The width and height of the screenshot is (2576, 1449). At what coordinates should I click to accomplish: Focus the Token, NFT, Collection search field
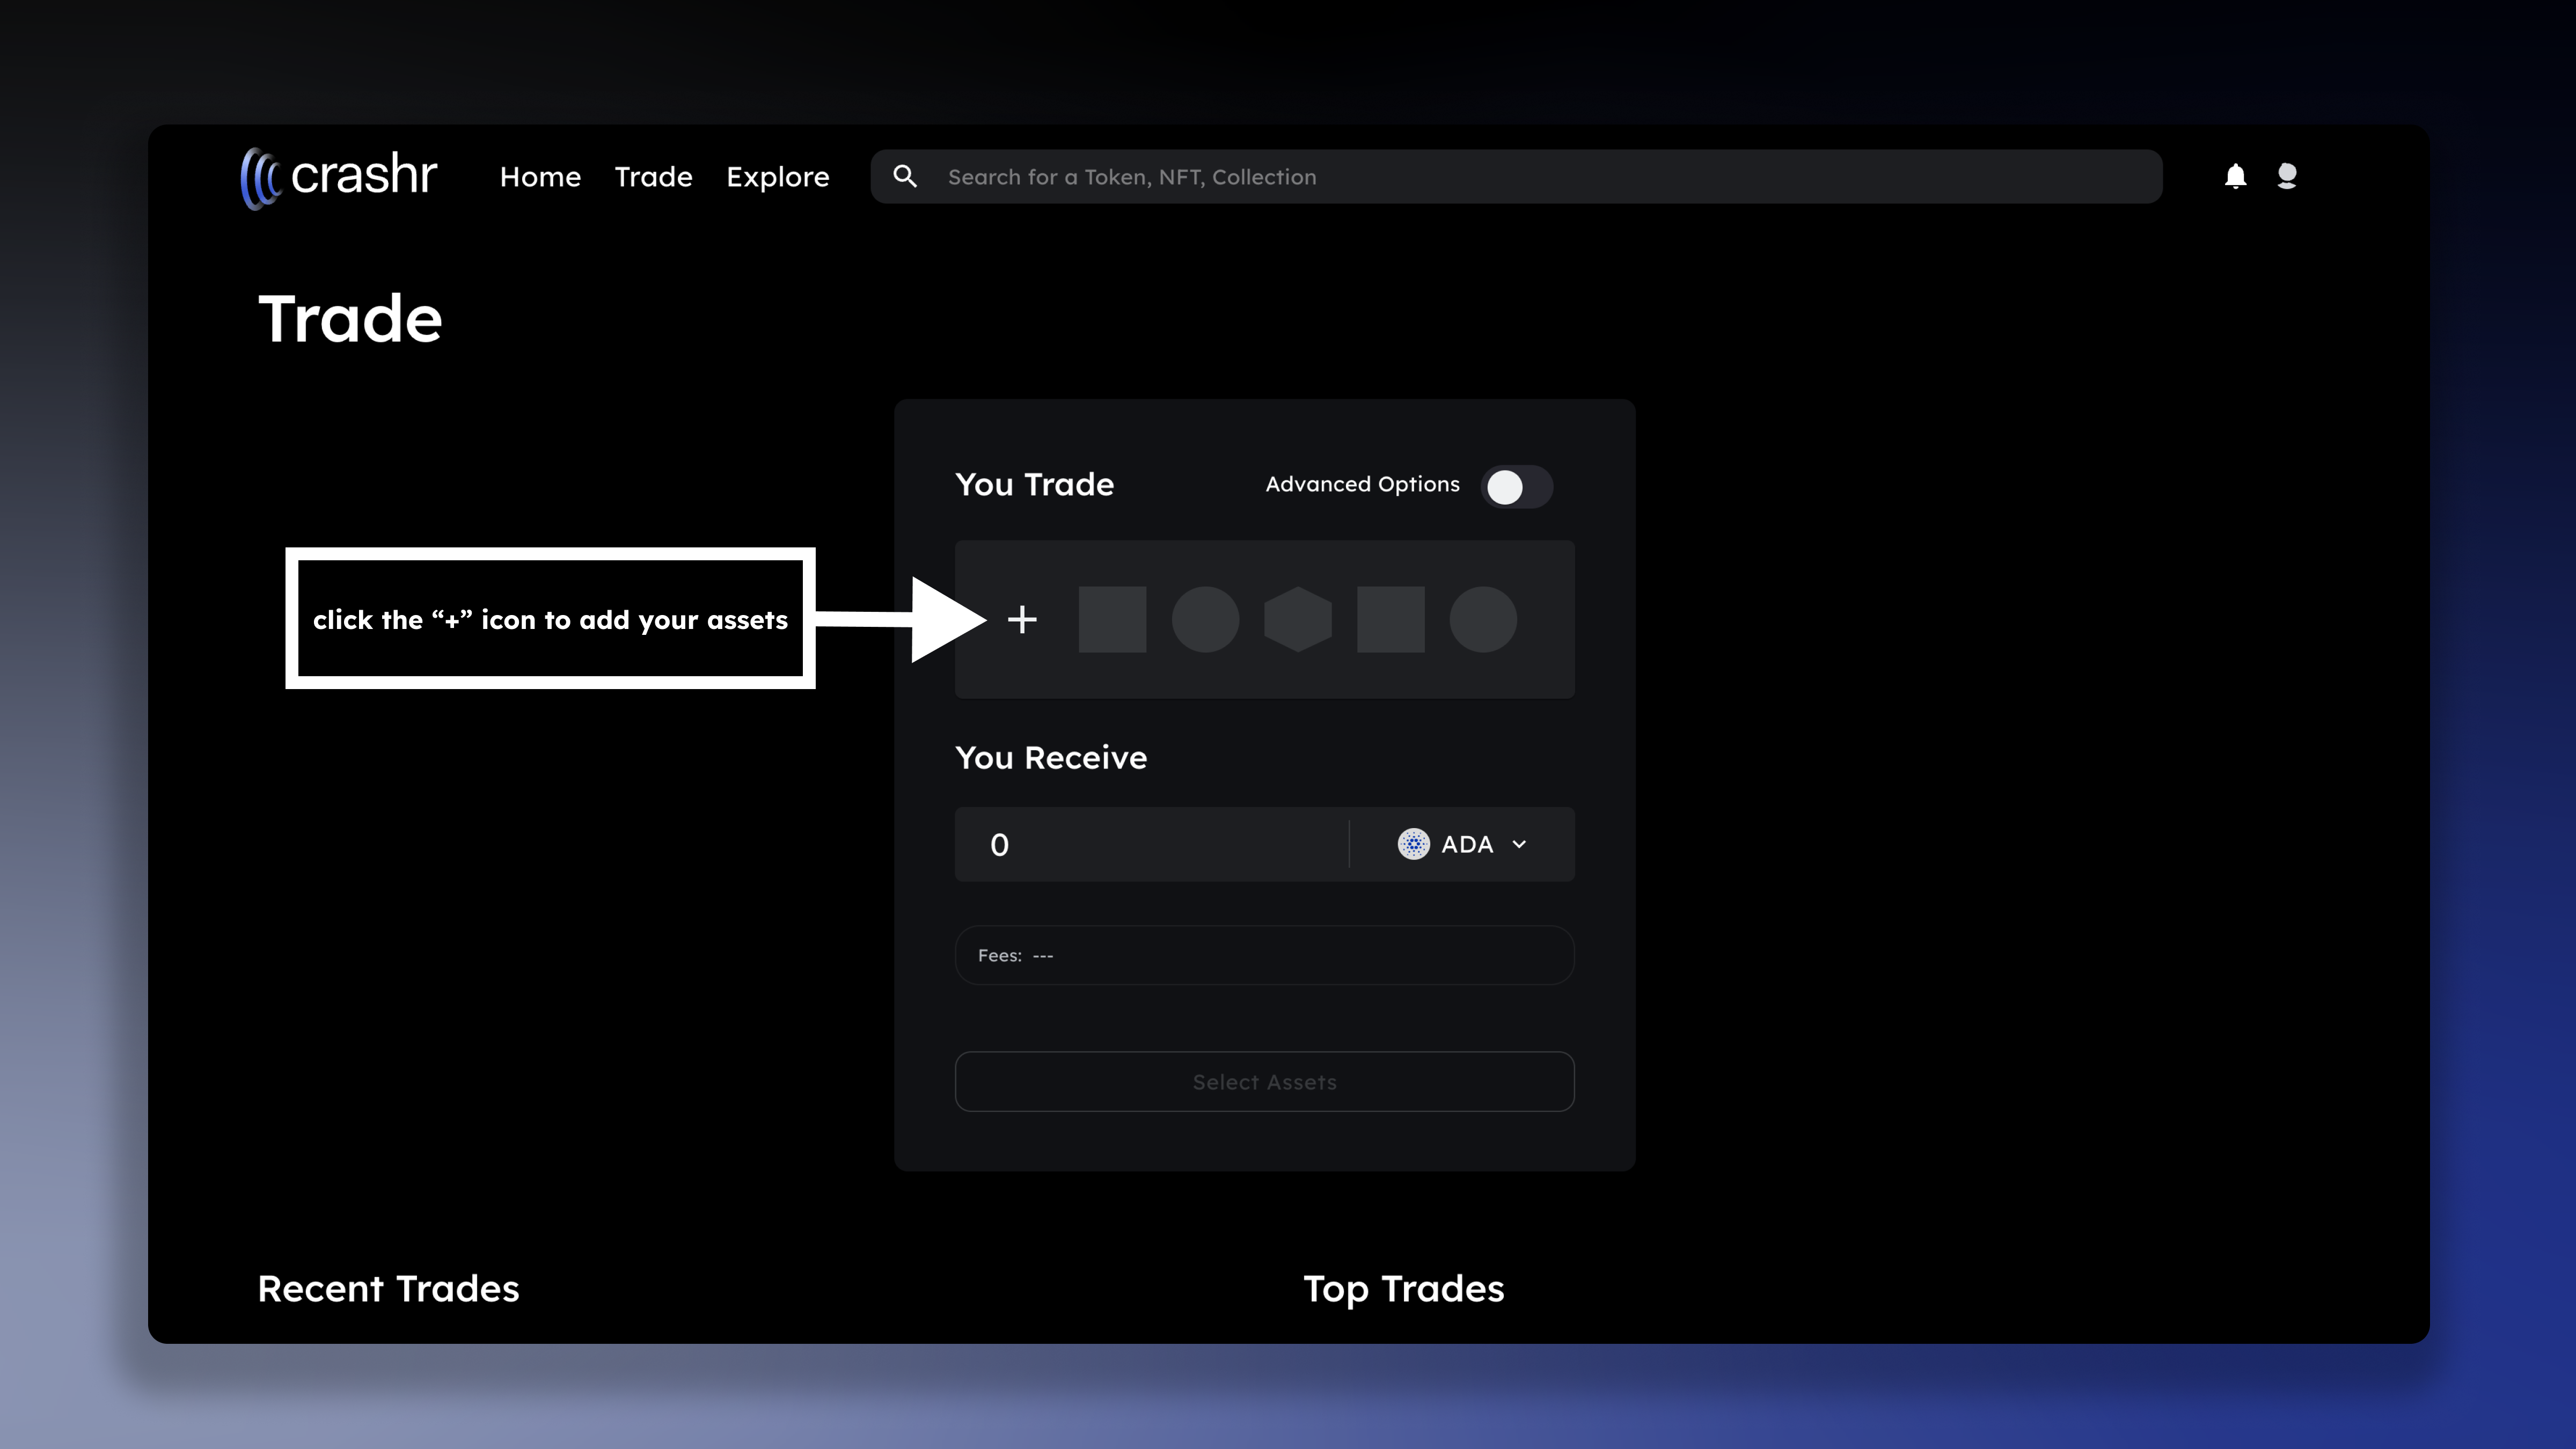(x=1516, y=177)
